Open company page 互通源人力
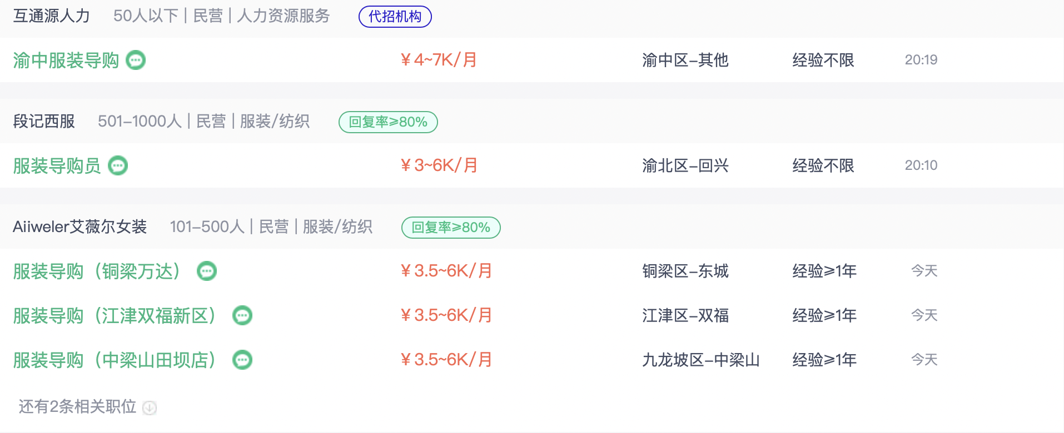 pos(52,16)
